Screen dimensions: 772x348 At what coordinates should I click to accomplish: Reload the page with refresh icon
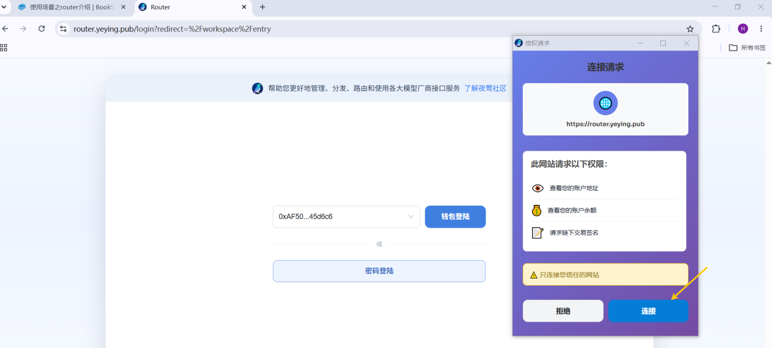coord(42,28)
